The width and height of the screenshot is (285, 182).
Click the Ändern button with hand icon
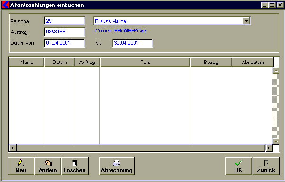coord(48,166)
